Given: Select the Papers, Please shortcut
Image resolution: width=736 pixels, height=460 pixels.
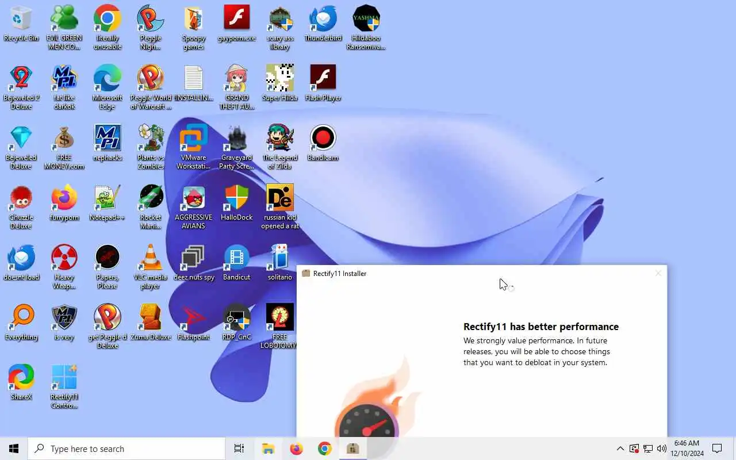Looking at the screenshot, I should [108, 267].
